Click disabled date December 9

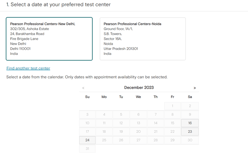pos(190,115)
